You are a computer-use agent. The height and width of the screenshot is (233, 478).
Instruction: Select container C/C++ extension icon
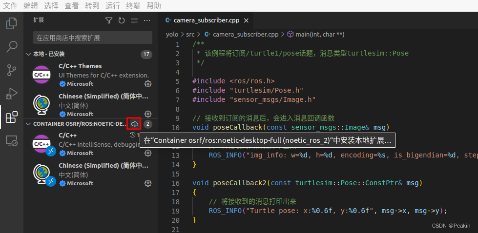41,144
